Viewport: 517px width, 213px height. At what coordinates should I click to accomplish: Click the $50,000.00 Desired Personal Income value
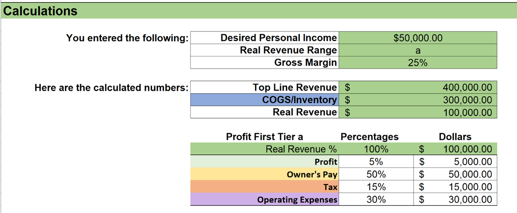click(x=418, y=38)
